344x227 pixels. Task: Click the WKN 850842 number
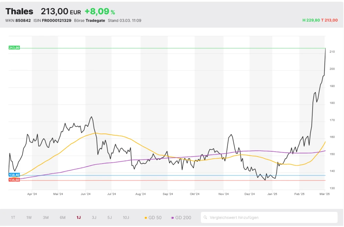click(23, 21)
